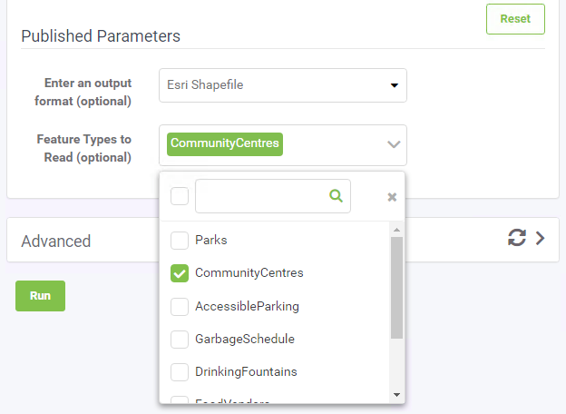Uncheck the CommunityCentres checkbox
This screenshot has width=566, height=414.
coord(180,273)
